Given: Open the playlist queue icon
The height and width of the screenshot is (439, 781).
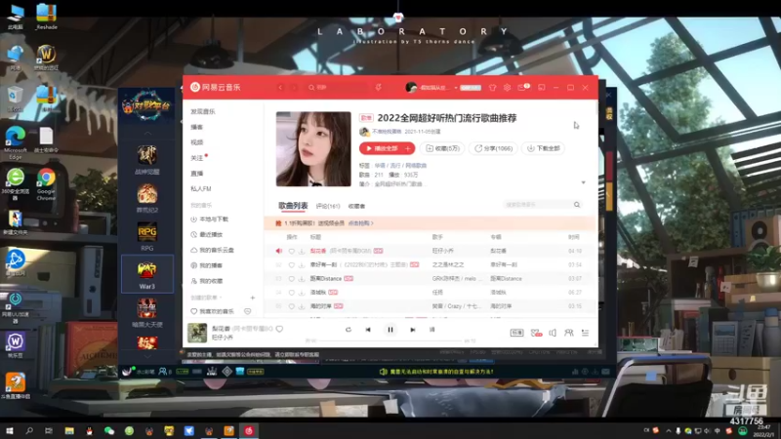Looking at the screenshot, I should pyautogui.click(x=585, y=333).
